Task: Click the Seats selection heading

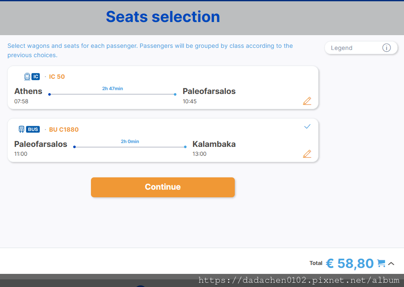Action: pos(163,17)
